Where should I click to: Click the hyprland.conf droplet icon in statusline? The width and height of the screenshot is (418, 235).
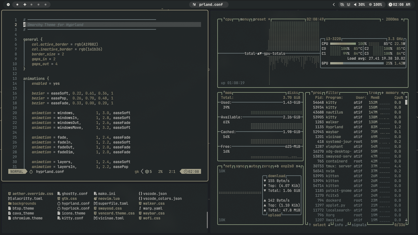click(31, 172)
